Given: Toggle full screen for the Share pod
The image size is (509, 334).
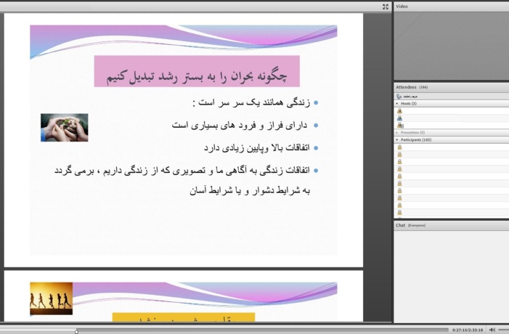Looking at the screenshot, I should (386, 7).
